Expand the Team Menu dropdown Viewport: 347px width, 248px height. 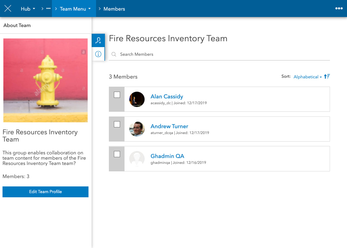click(73, 9)
